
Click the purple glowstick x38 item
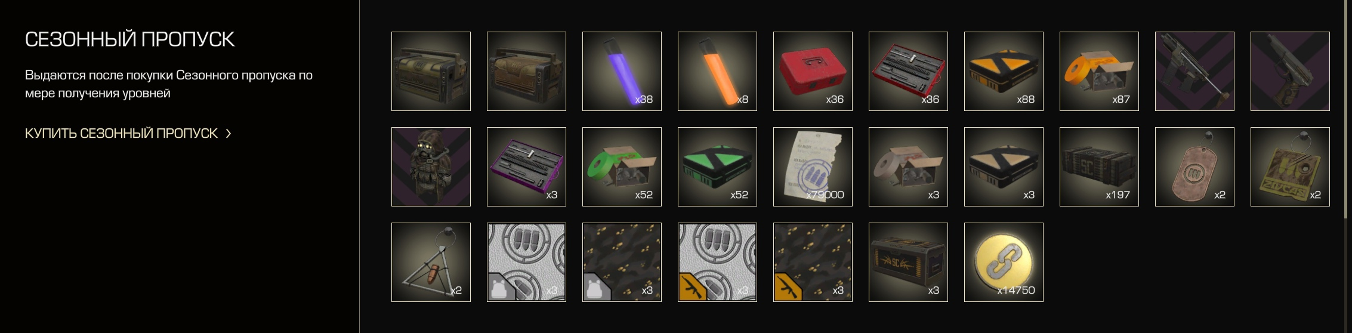pos(622,71)
